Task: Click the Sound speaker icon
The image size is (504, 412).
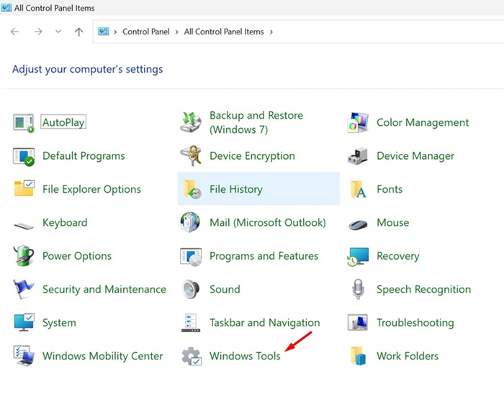Action: 190,289
